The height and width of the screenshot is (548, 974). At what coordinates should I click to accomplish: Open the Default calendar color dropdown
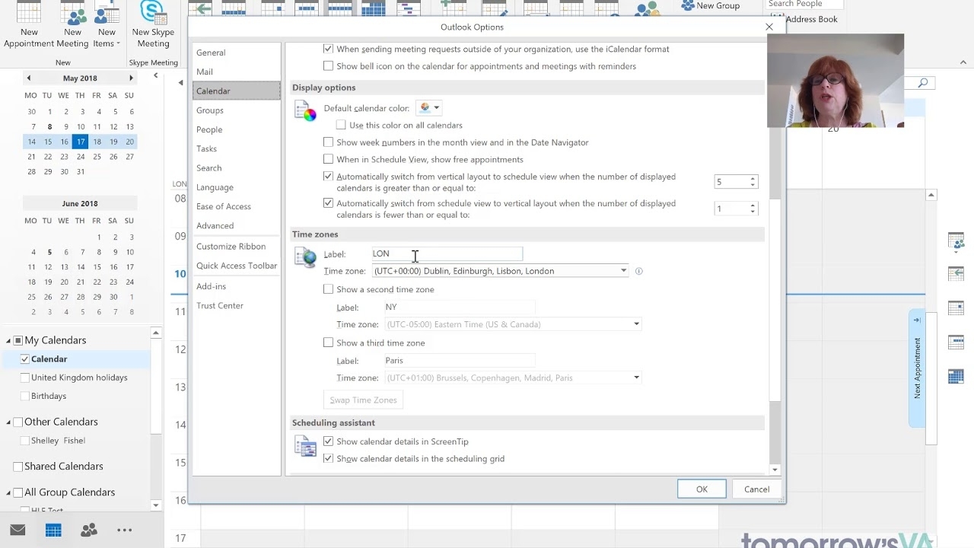pyautogui.click(x=429, y=108)
